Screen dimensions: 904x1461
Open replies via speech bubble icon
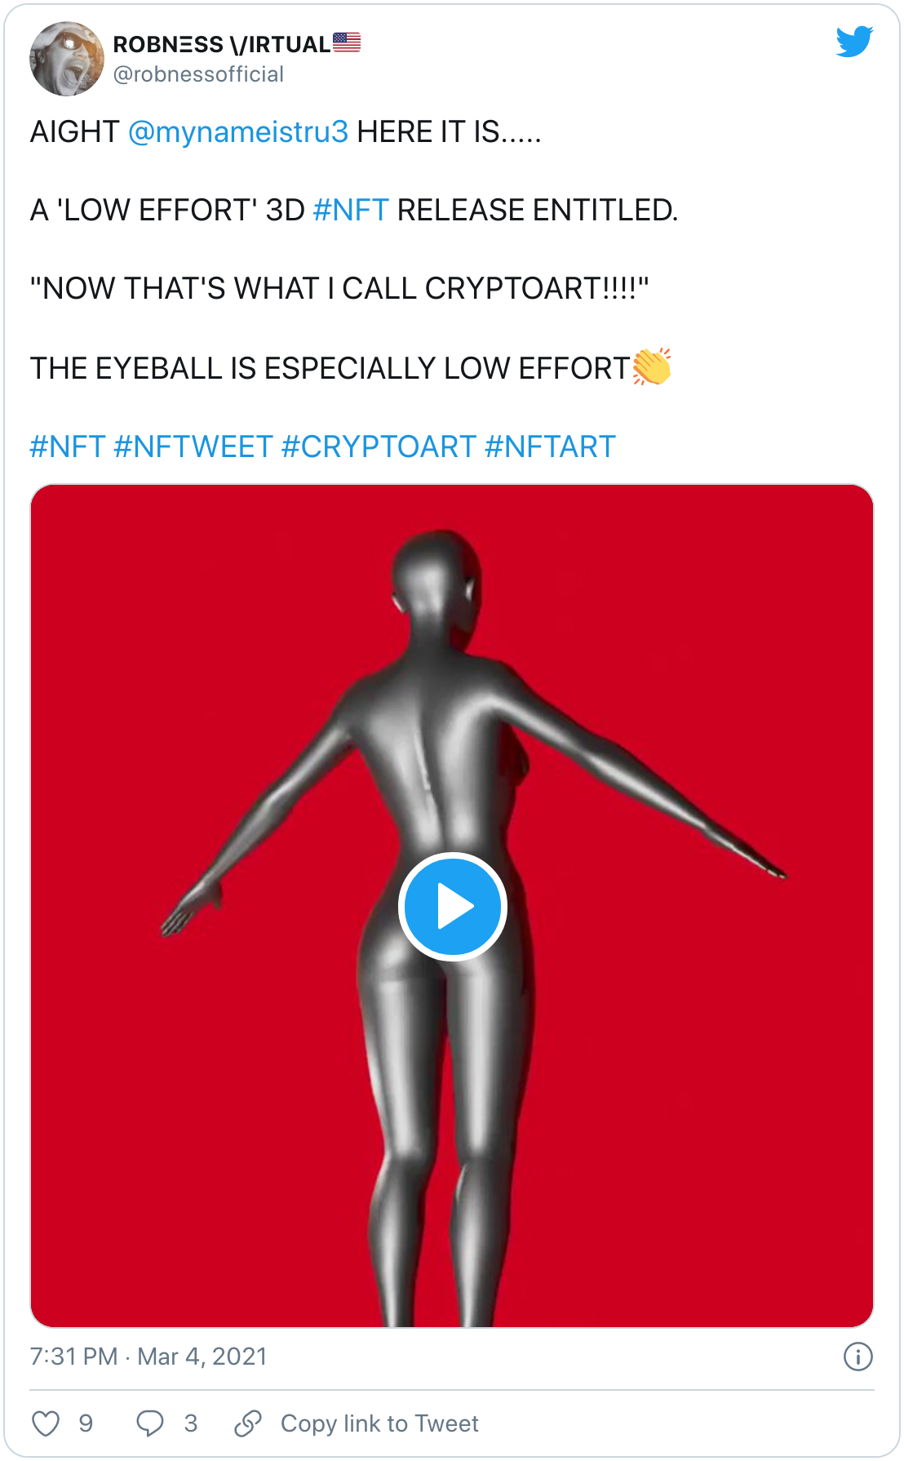click(150, 1423)
